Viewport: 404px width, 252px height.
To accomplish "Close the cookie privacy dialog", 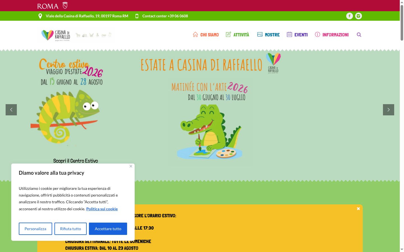I will click(131, 166).
